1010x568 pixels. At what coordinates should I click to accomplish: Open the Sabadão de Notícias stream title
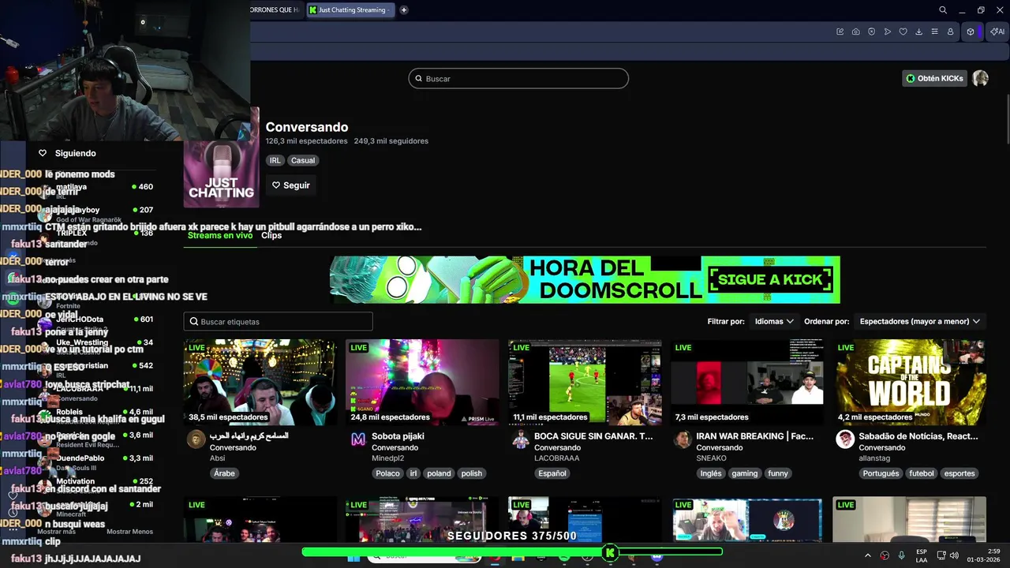coord(918,435)
